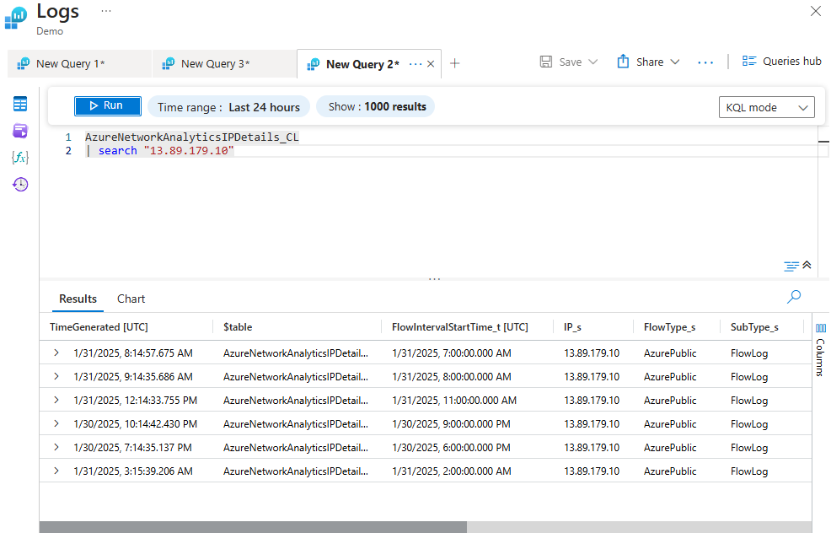Image resolution: width=831 pixels, height=533 pixels.
Task: Collapse the query editor with double chevron
Action: coord(807,265)
